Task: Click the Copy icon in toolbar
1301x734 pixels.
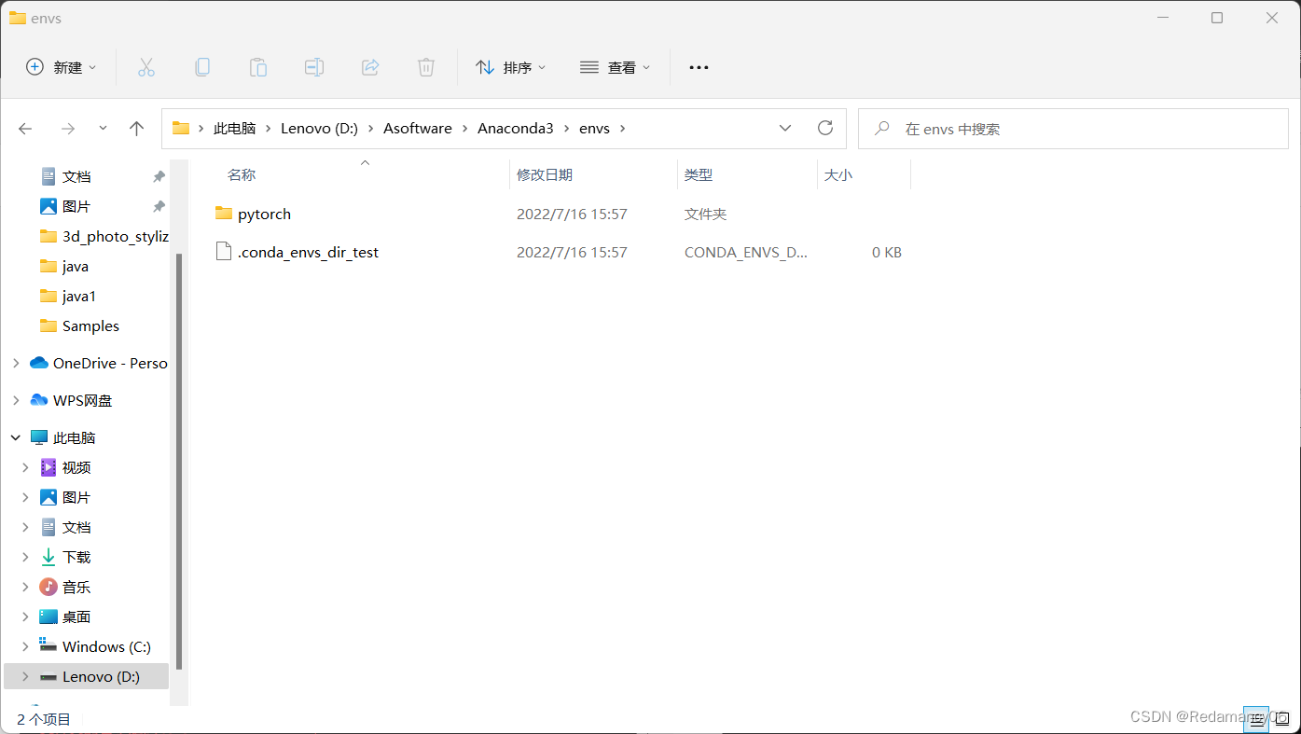Action: click(202, 67)
